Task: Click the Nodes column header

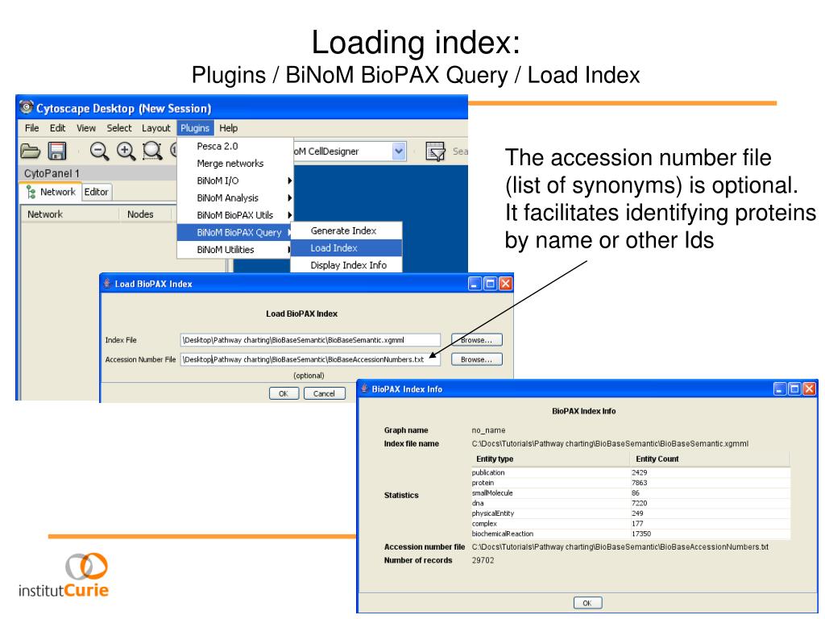Action: [x=146, y=214]
